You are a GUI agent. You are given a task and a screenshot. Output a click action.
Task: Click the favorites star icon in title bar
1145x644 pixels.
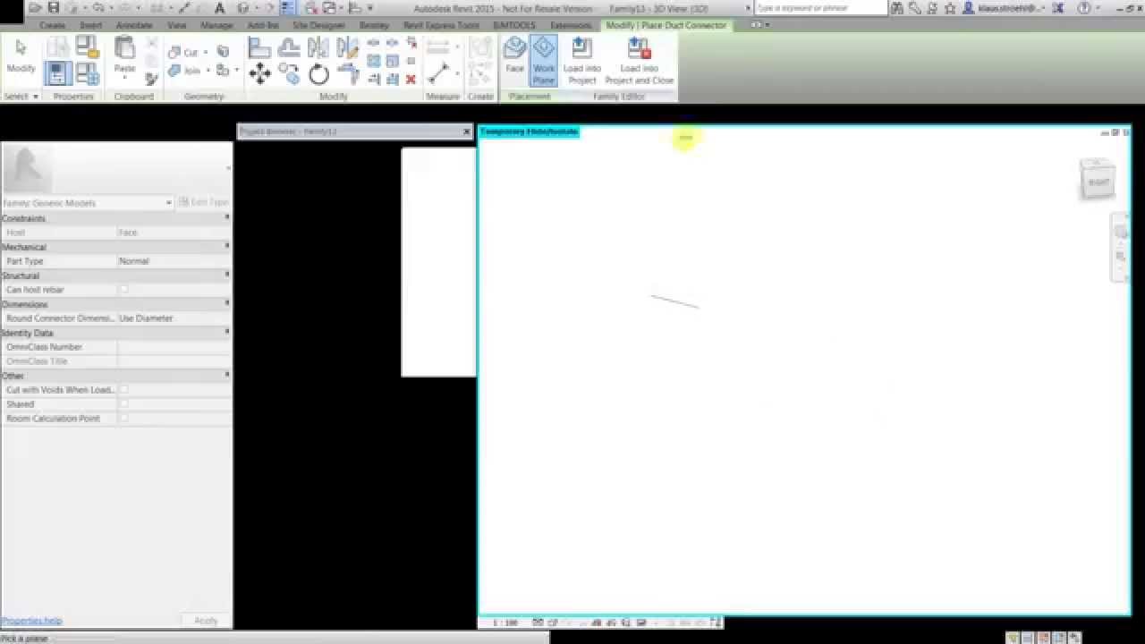pos(950,8)
